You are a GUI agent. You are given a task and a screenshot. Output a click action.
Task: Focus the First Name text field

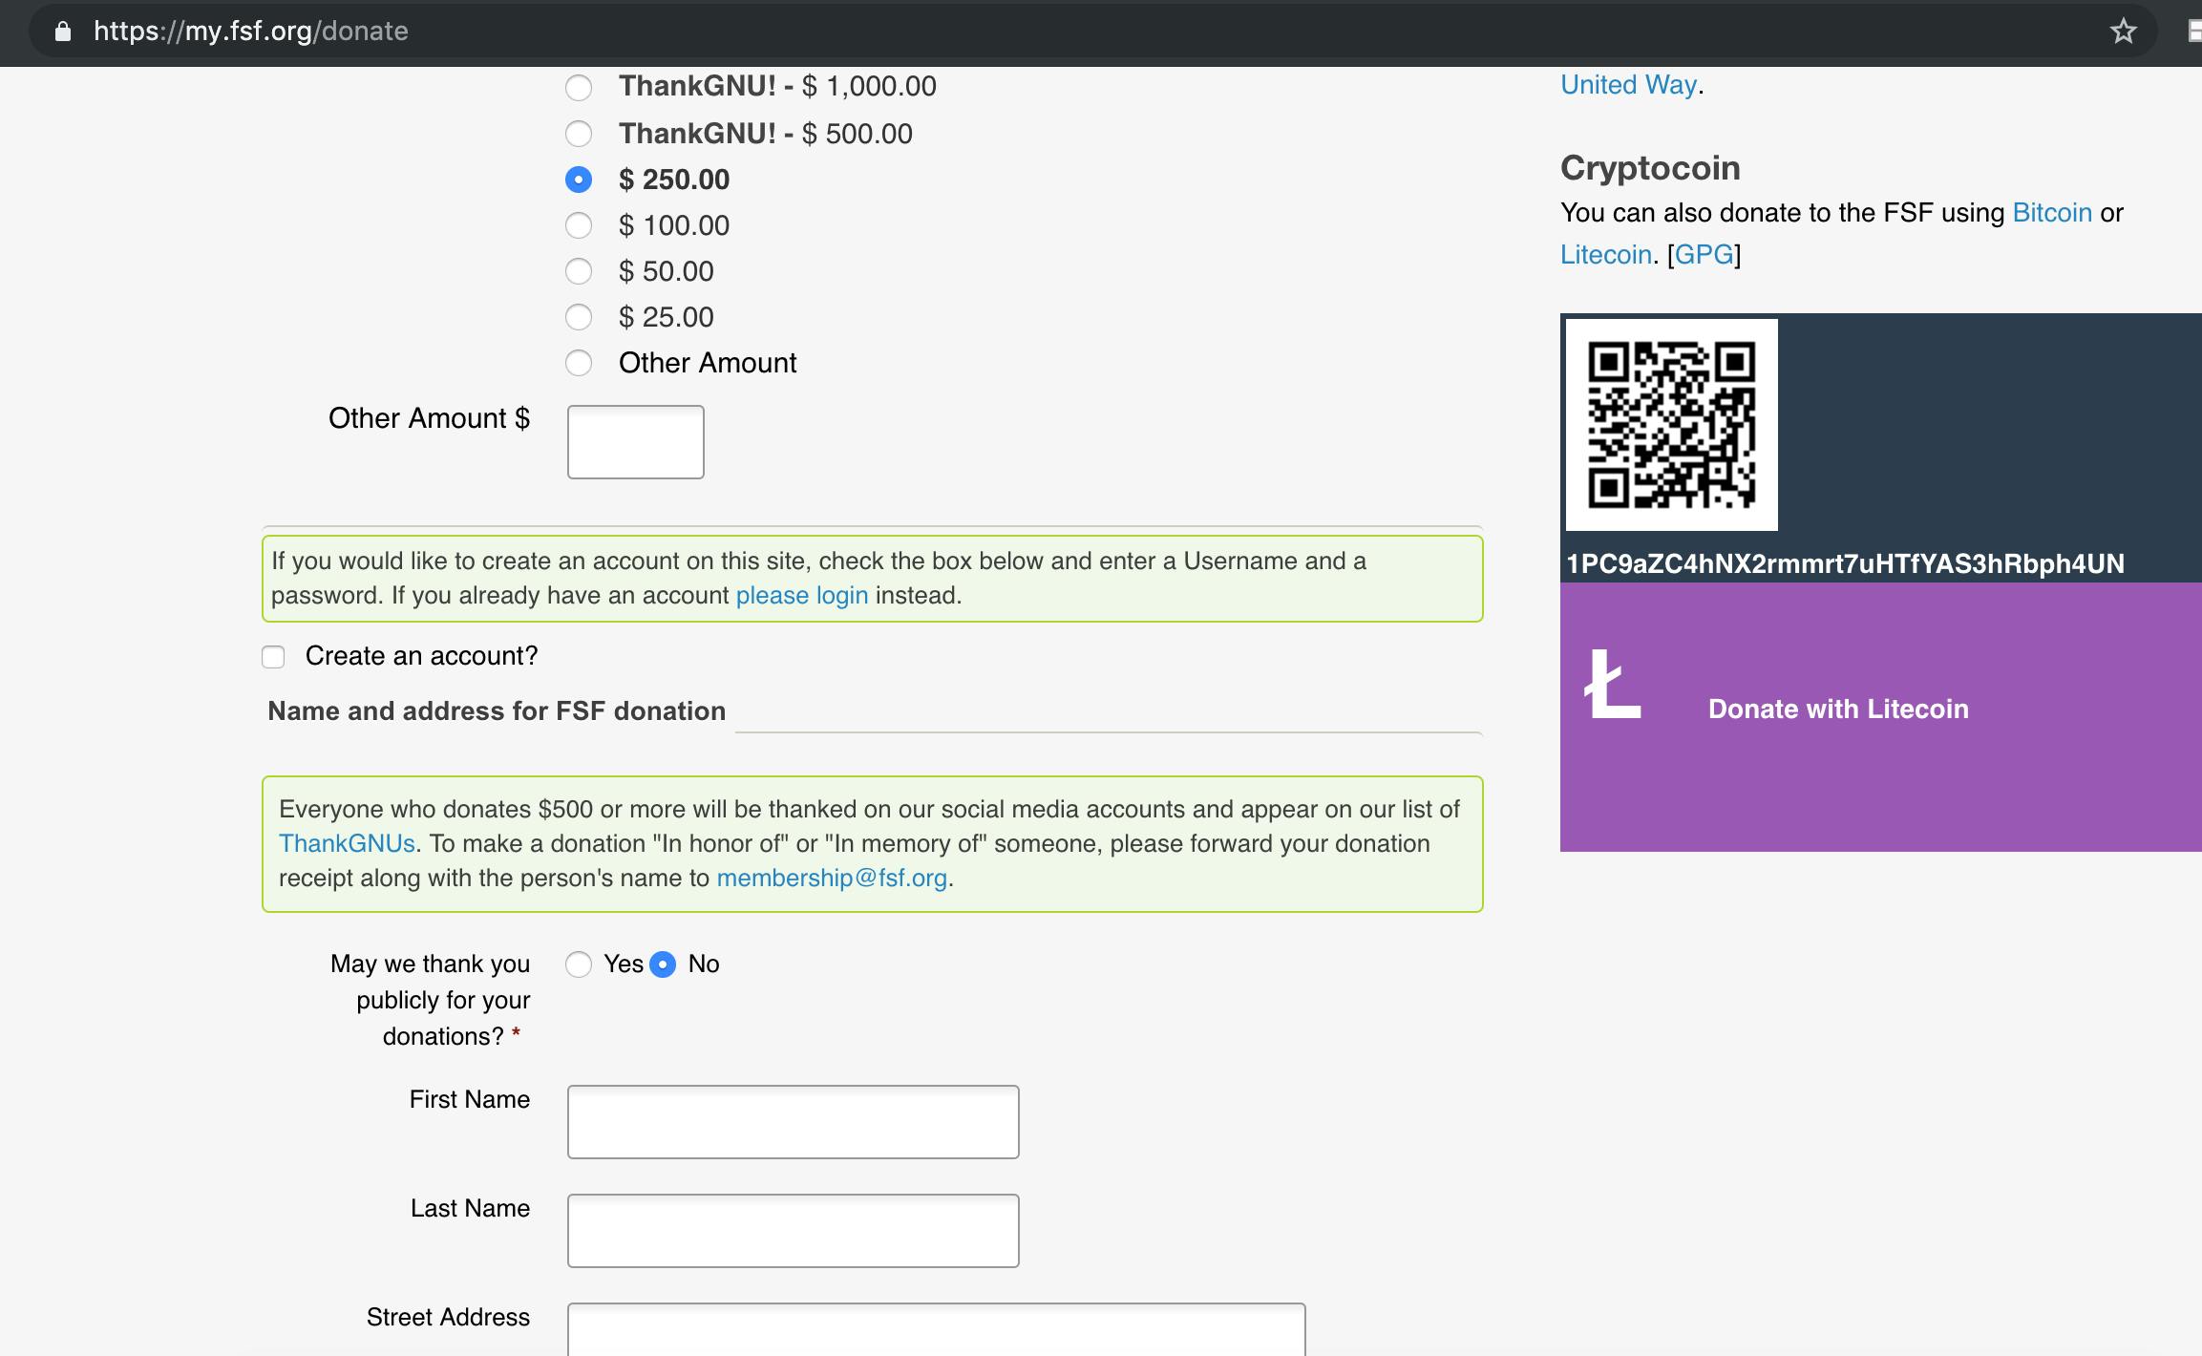[793, 1122]
